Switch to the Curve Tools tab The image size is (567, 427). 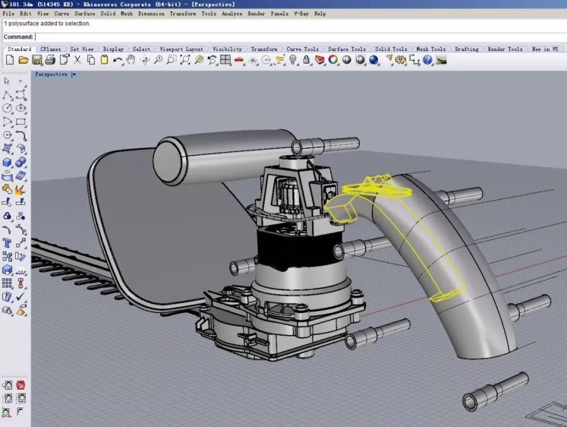[302, 49]
